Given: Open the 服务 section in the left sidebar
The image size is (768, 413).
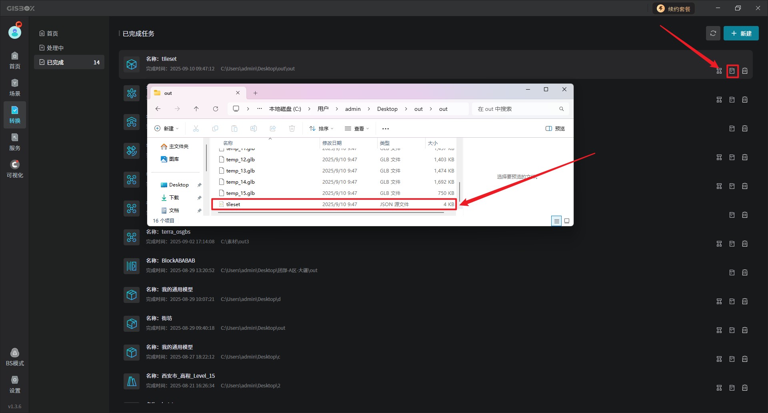Looking at the screenshot, I should click(x=15, y=142).
